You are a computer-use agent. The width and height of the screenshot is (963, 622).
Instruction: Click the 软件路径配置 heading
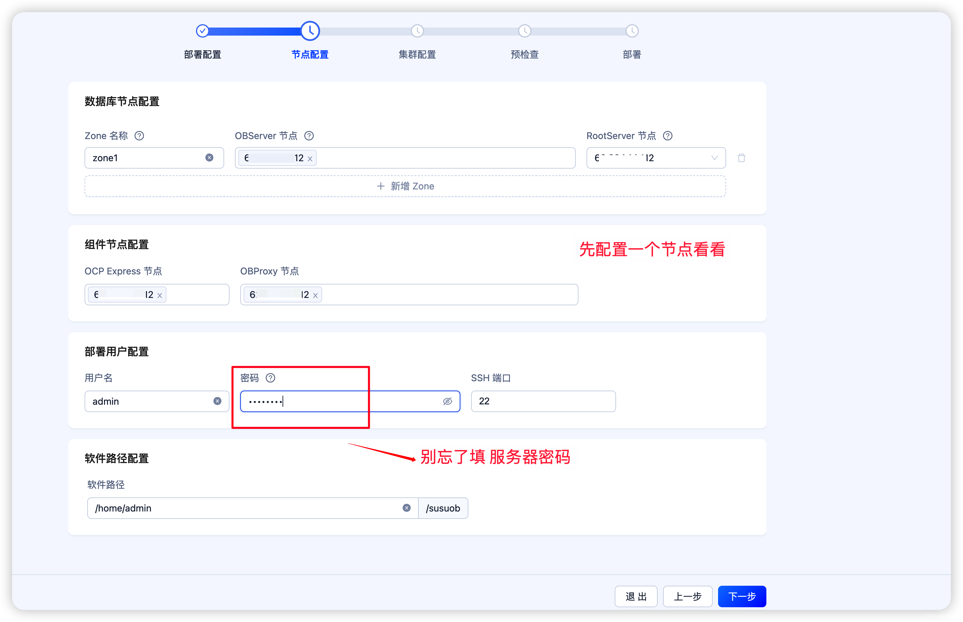point(116,458)
